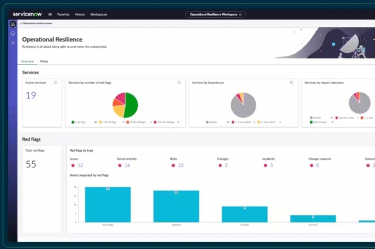Open the Active services count 19

(31, 95)
